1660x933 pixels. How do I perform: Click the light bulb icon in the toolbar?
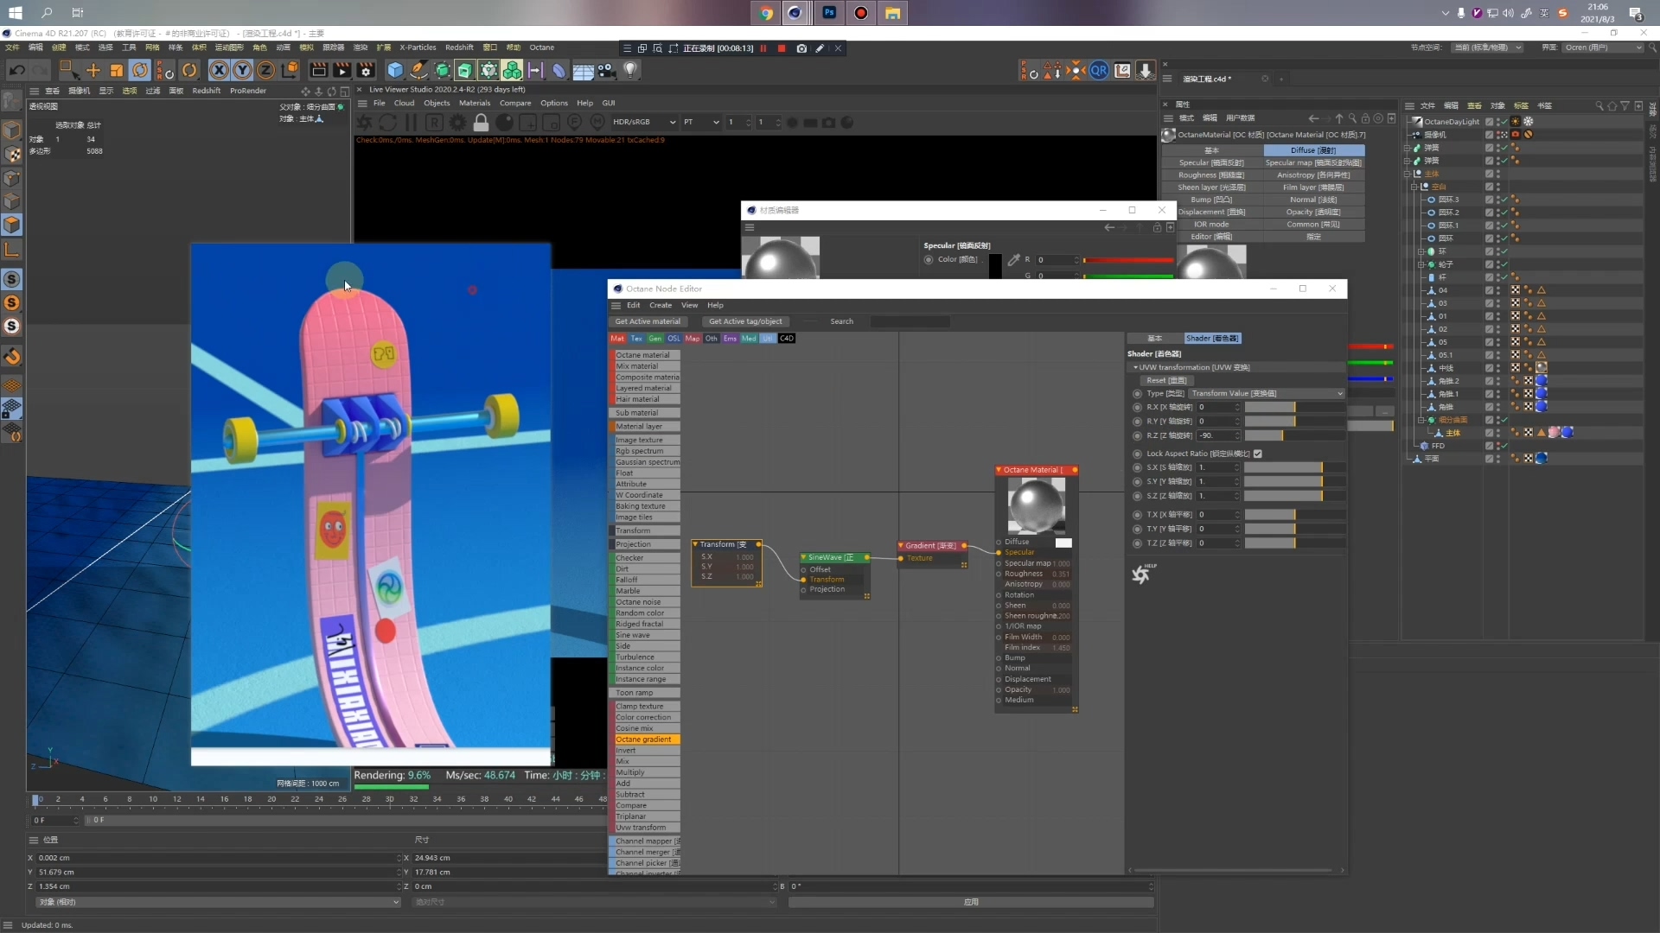coord(630,70)
